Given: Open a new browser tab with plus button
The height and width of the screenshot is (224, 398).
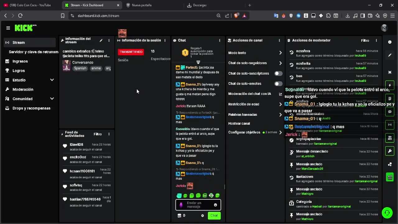Looking at the screenshot, I should [x=249, y=5].
